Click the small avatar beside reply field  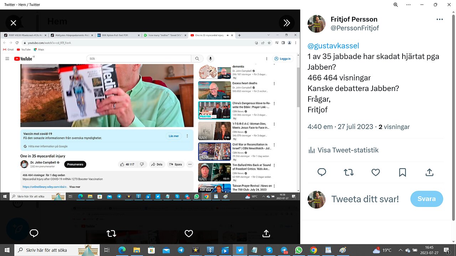pyautogui.click(x=316, y=199)
